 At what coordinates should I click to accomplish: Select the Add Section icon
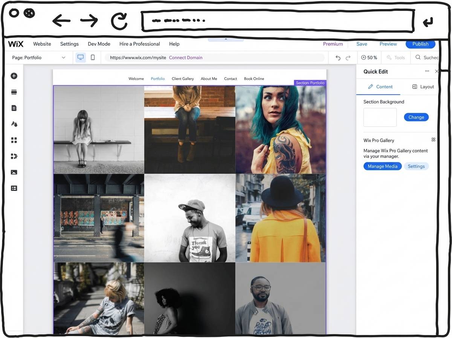[14, 92]
